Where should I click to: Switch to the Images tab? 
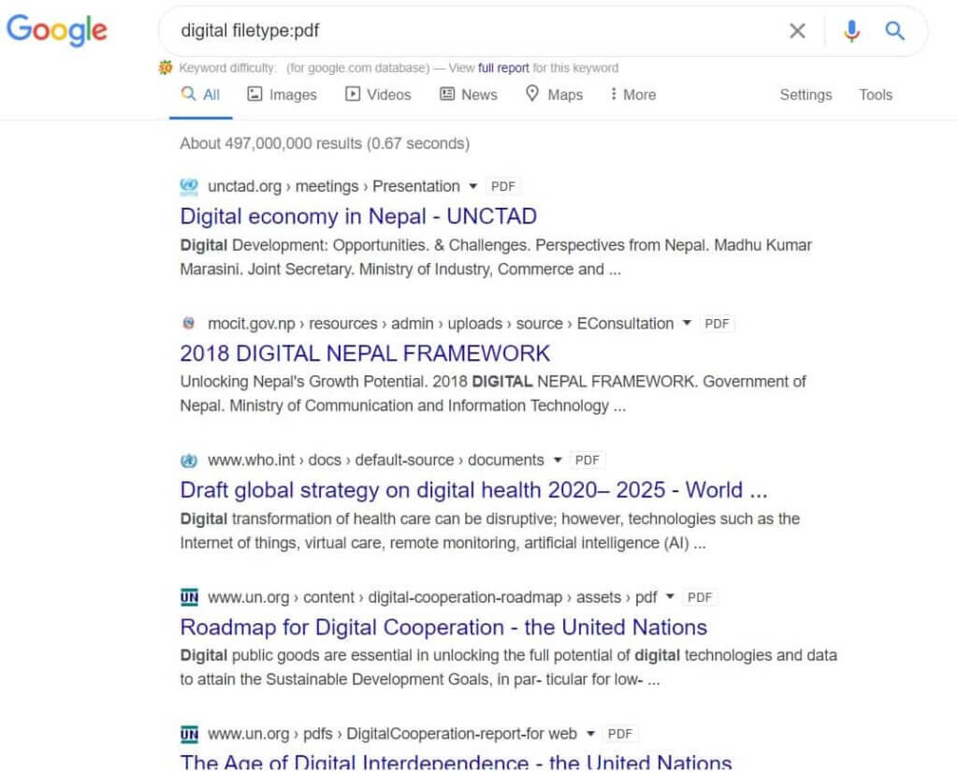[283, 95]
